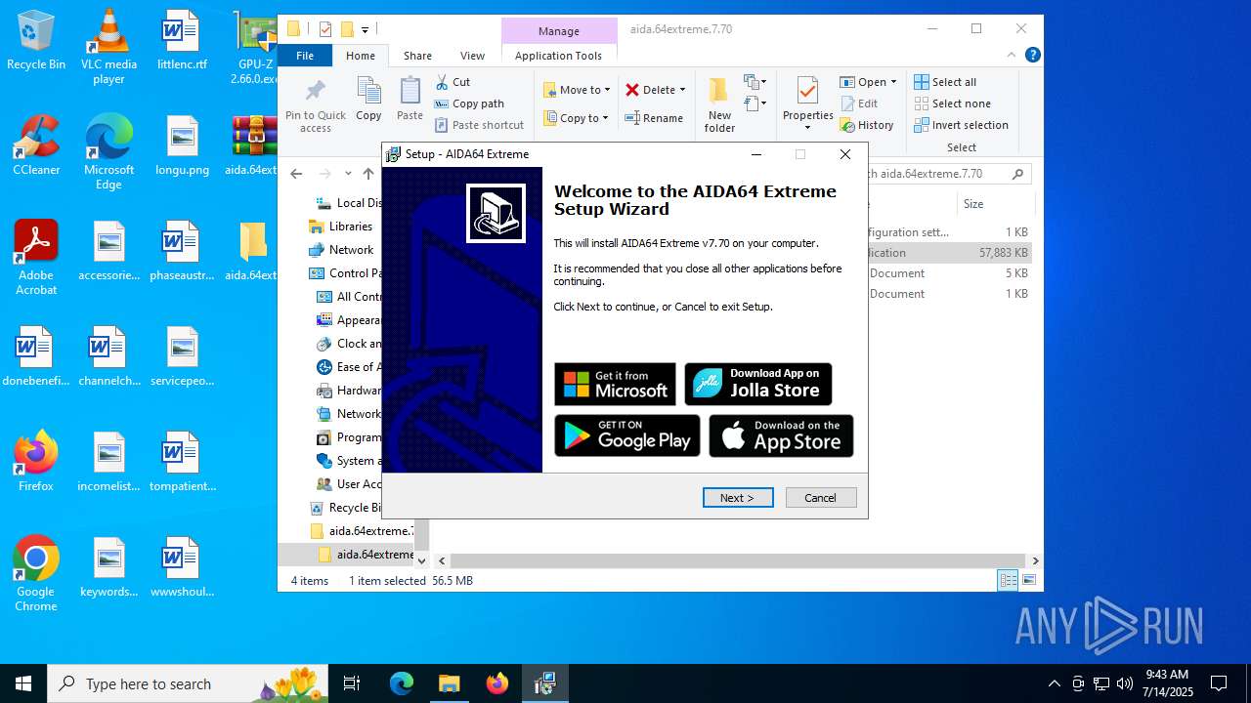Open VLC media player desktop icon

[108, 47]
